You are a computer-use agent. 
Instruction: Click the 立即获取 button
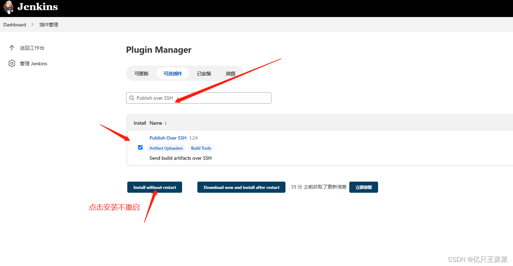pos(364,187)
